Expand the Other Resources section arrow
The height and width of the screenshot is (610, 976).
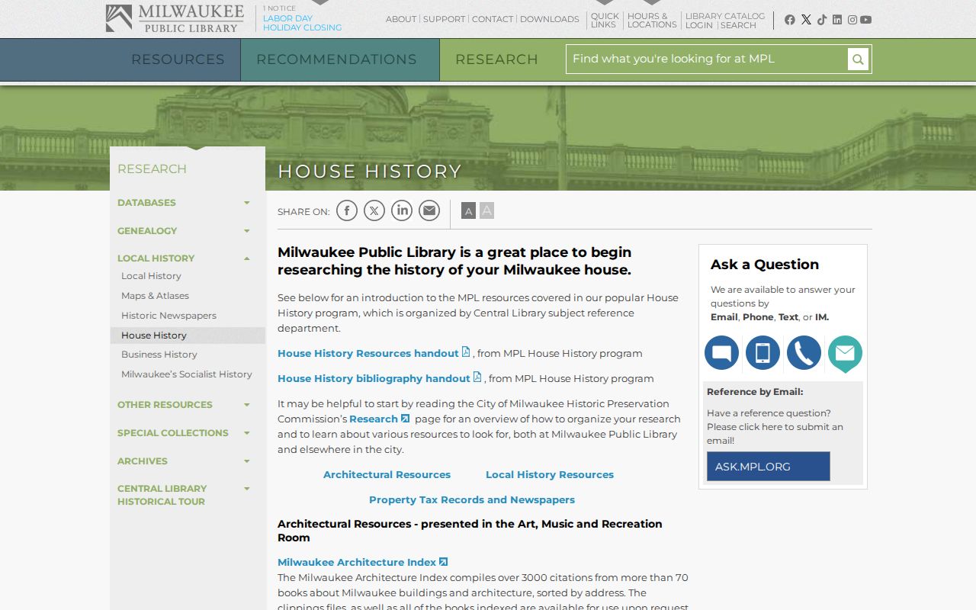[x=247, y=405]
